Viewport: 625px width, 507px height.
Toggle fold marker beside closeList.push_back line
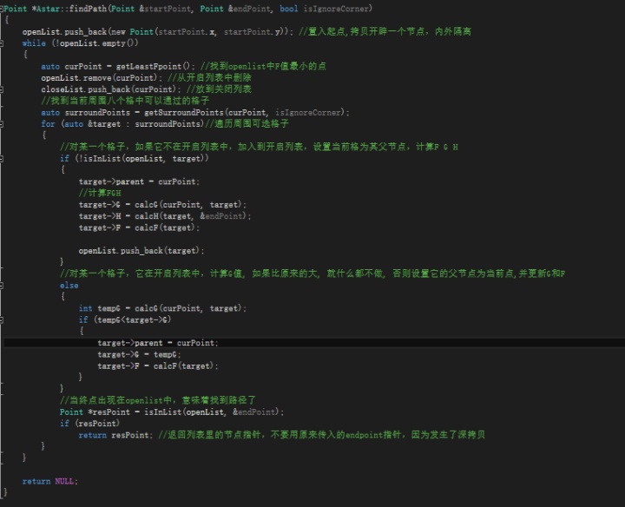tap(2, 89)
